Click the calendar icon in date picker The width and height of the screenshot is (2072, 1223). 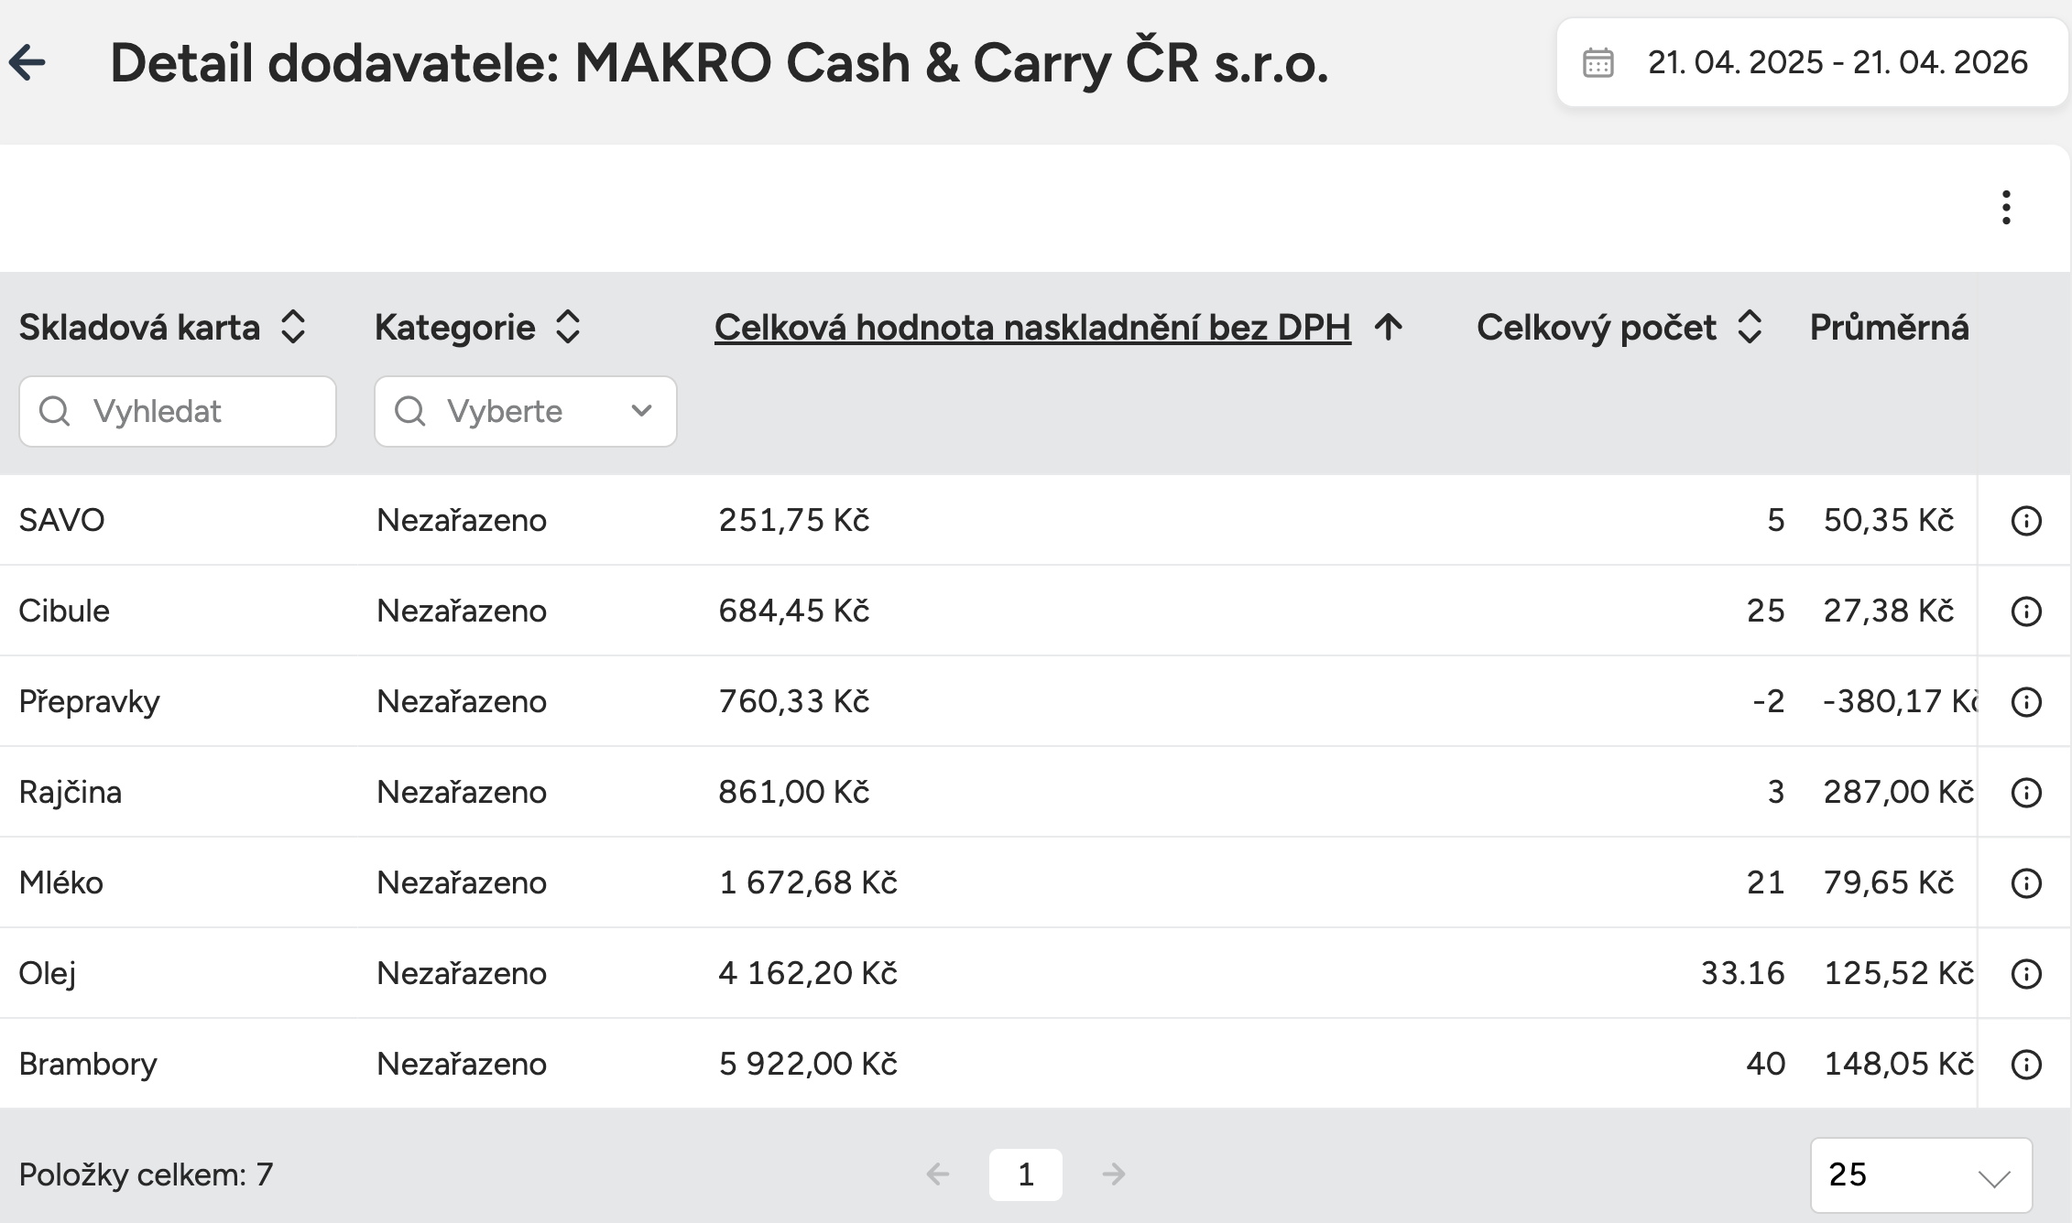pyautogui.click(x=1598, y=63)
